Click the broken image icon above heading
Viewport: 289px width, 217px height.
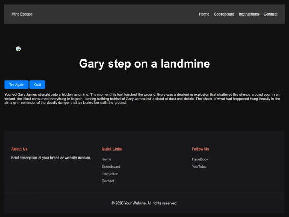tap(18, 49)
